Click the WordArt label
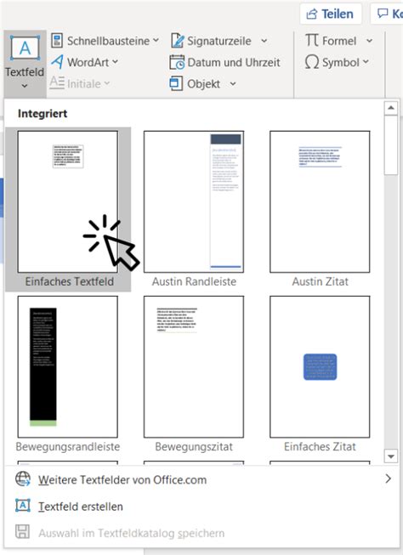The width and height of the screenshot is (403, 555). click(88, 62)
